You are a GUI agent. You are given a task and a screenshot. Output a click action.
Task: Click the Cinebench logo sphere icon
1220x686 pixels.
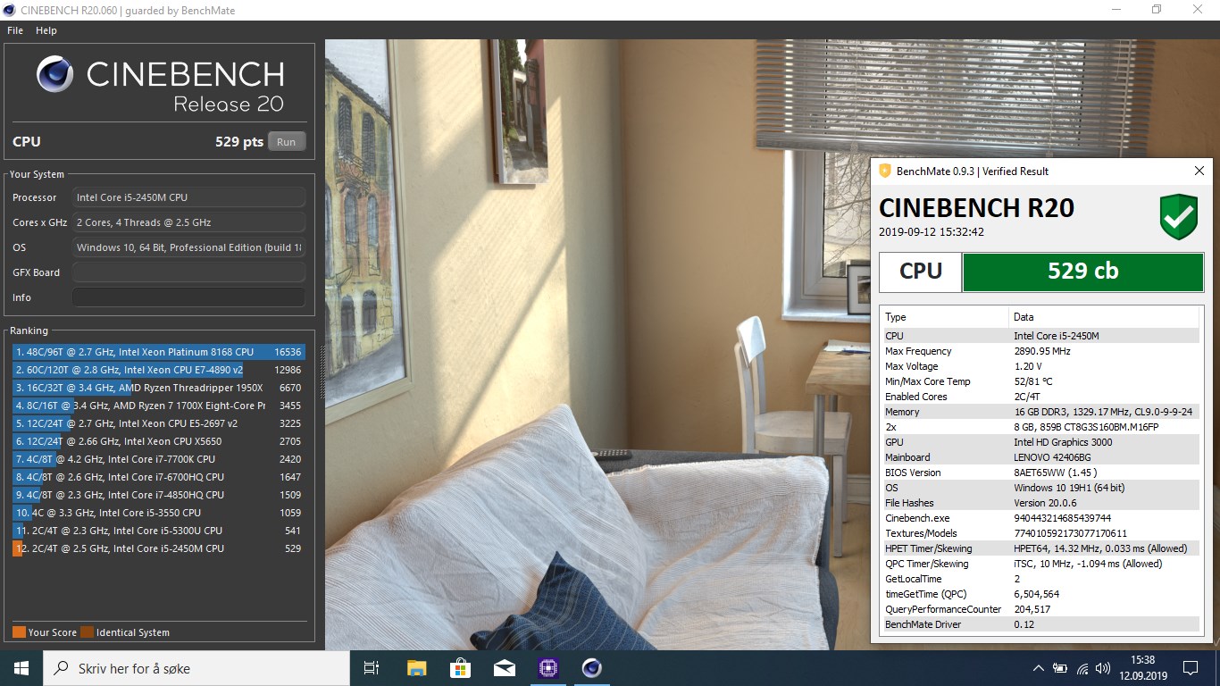pos(55,74)
